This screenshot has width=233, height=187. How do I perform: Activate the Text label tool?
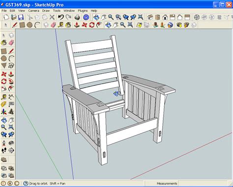click(11, 104)
